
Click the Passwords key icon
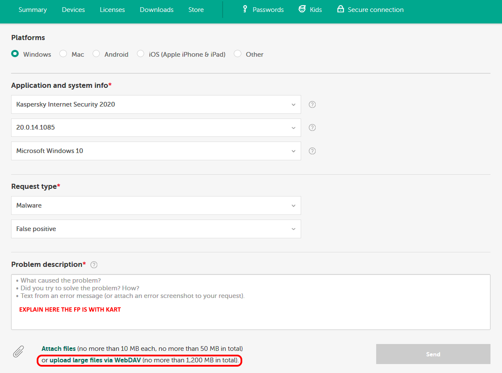pyautogui.click(x=245, y=9)
